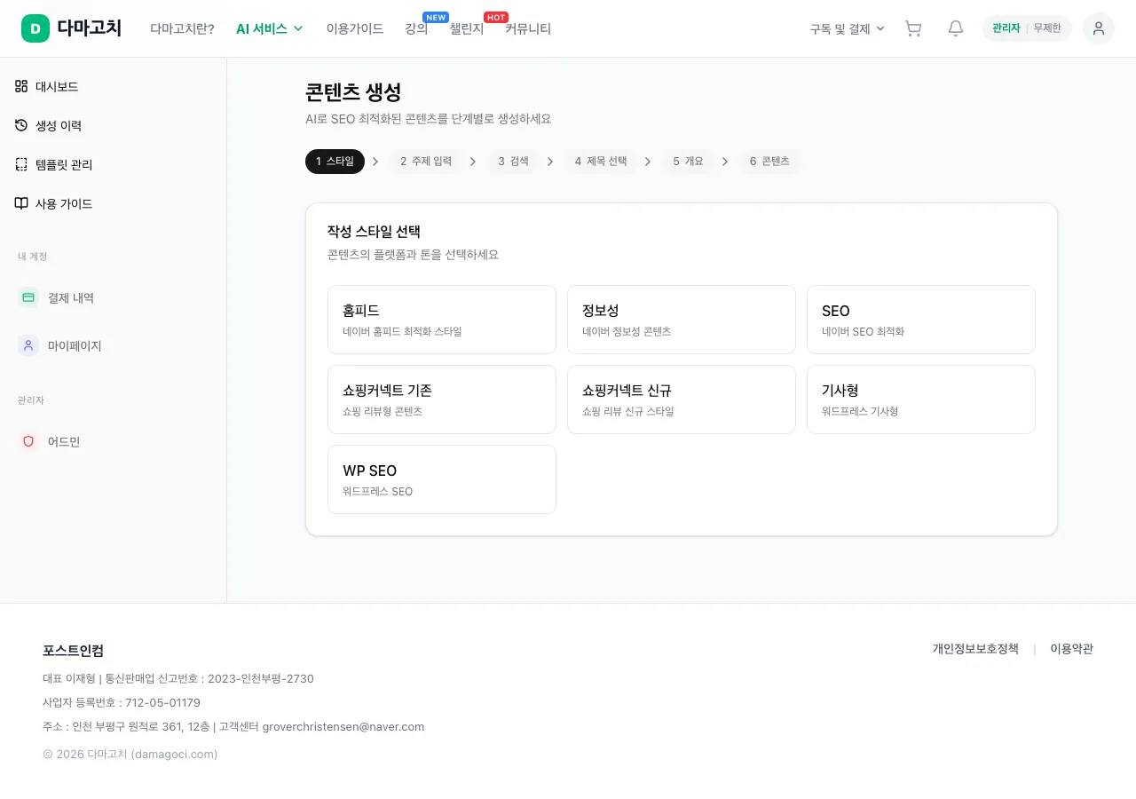Check the notification bell
The image size is (1136, 799).
pos(956,28)
